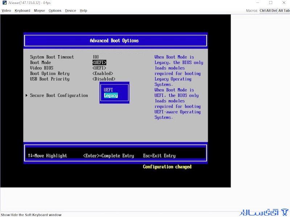
Task: Click the Boot Mode <UEFI> value
Action: tap(99, 62)
